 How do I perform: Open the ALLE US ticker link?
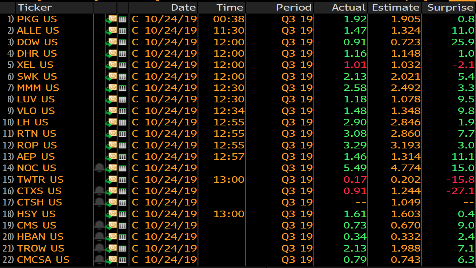tap(38, 31)
